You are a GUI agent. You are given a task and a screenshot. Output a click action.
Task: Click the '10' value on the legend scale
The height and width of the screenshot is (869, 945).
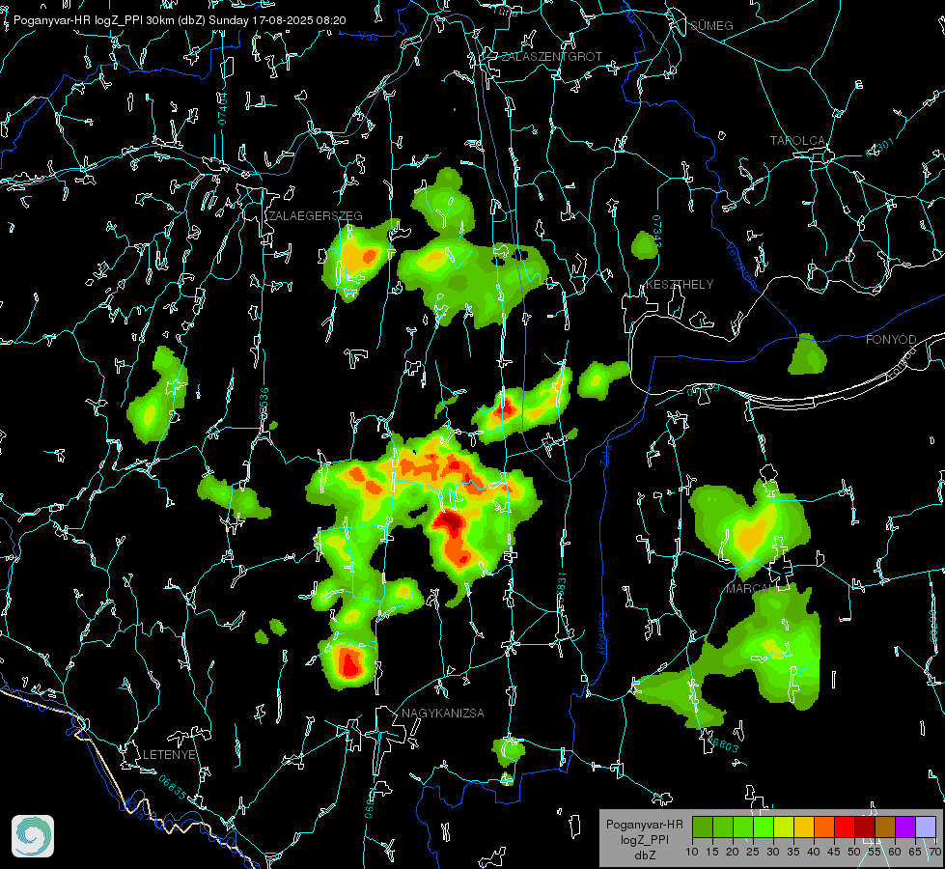coord(692,852)
